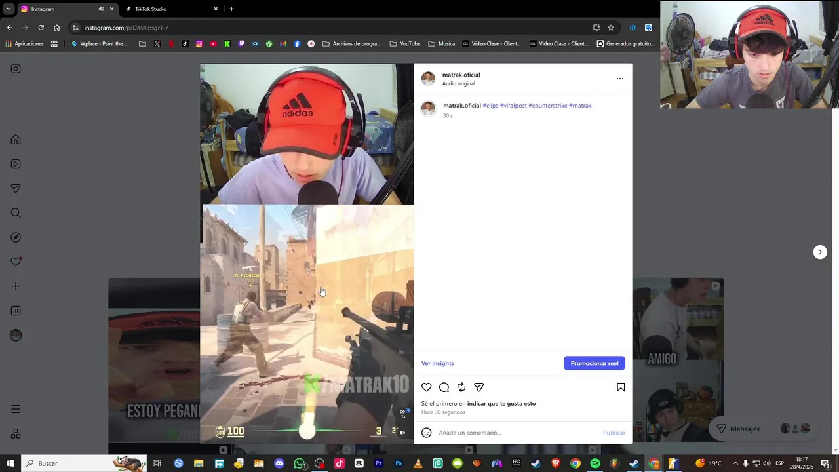
Task: Open emoji picker in comment box
Action: click(427, 433)
